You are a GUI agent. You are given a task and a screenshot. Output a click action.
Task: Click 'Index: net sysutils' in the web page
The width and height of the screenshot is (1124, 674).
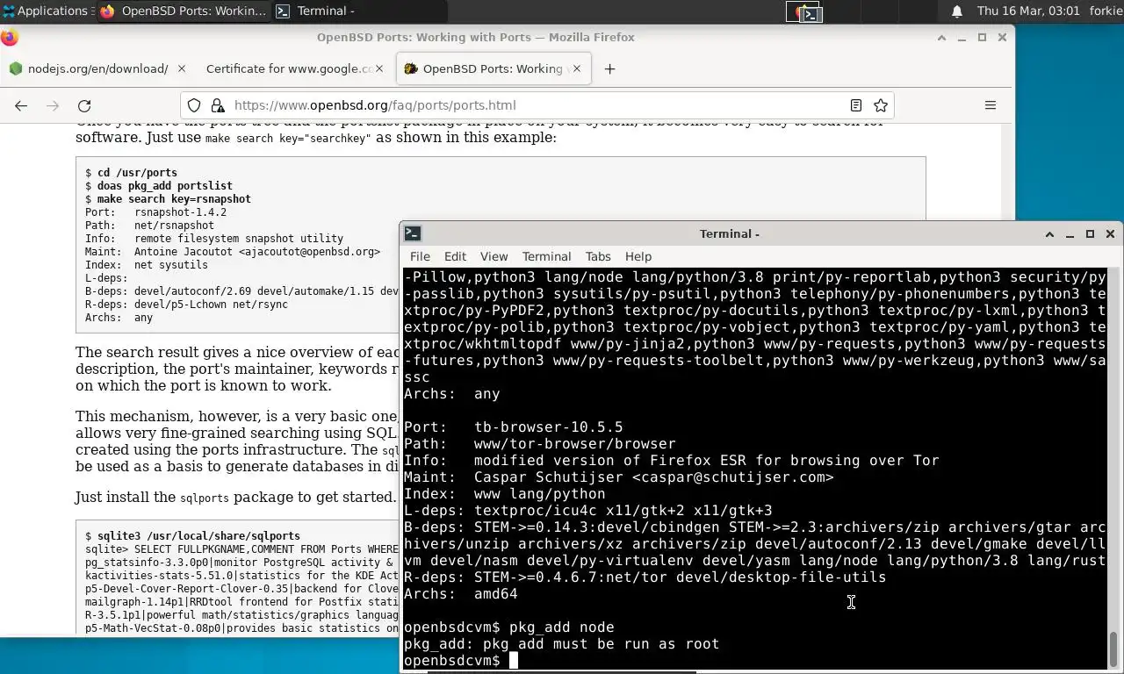coord(147,265)
